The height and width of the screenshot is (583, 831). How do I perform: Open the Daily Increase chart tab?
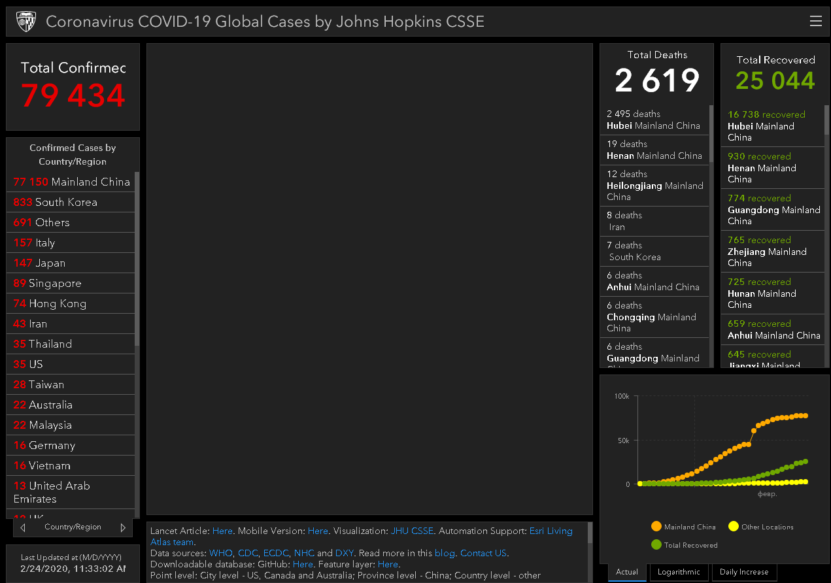click(744, 572)
